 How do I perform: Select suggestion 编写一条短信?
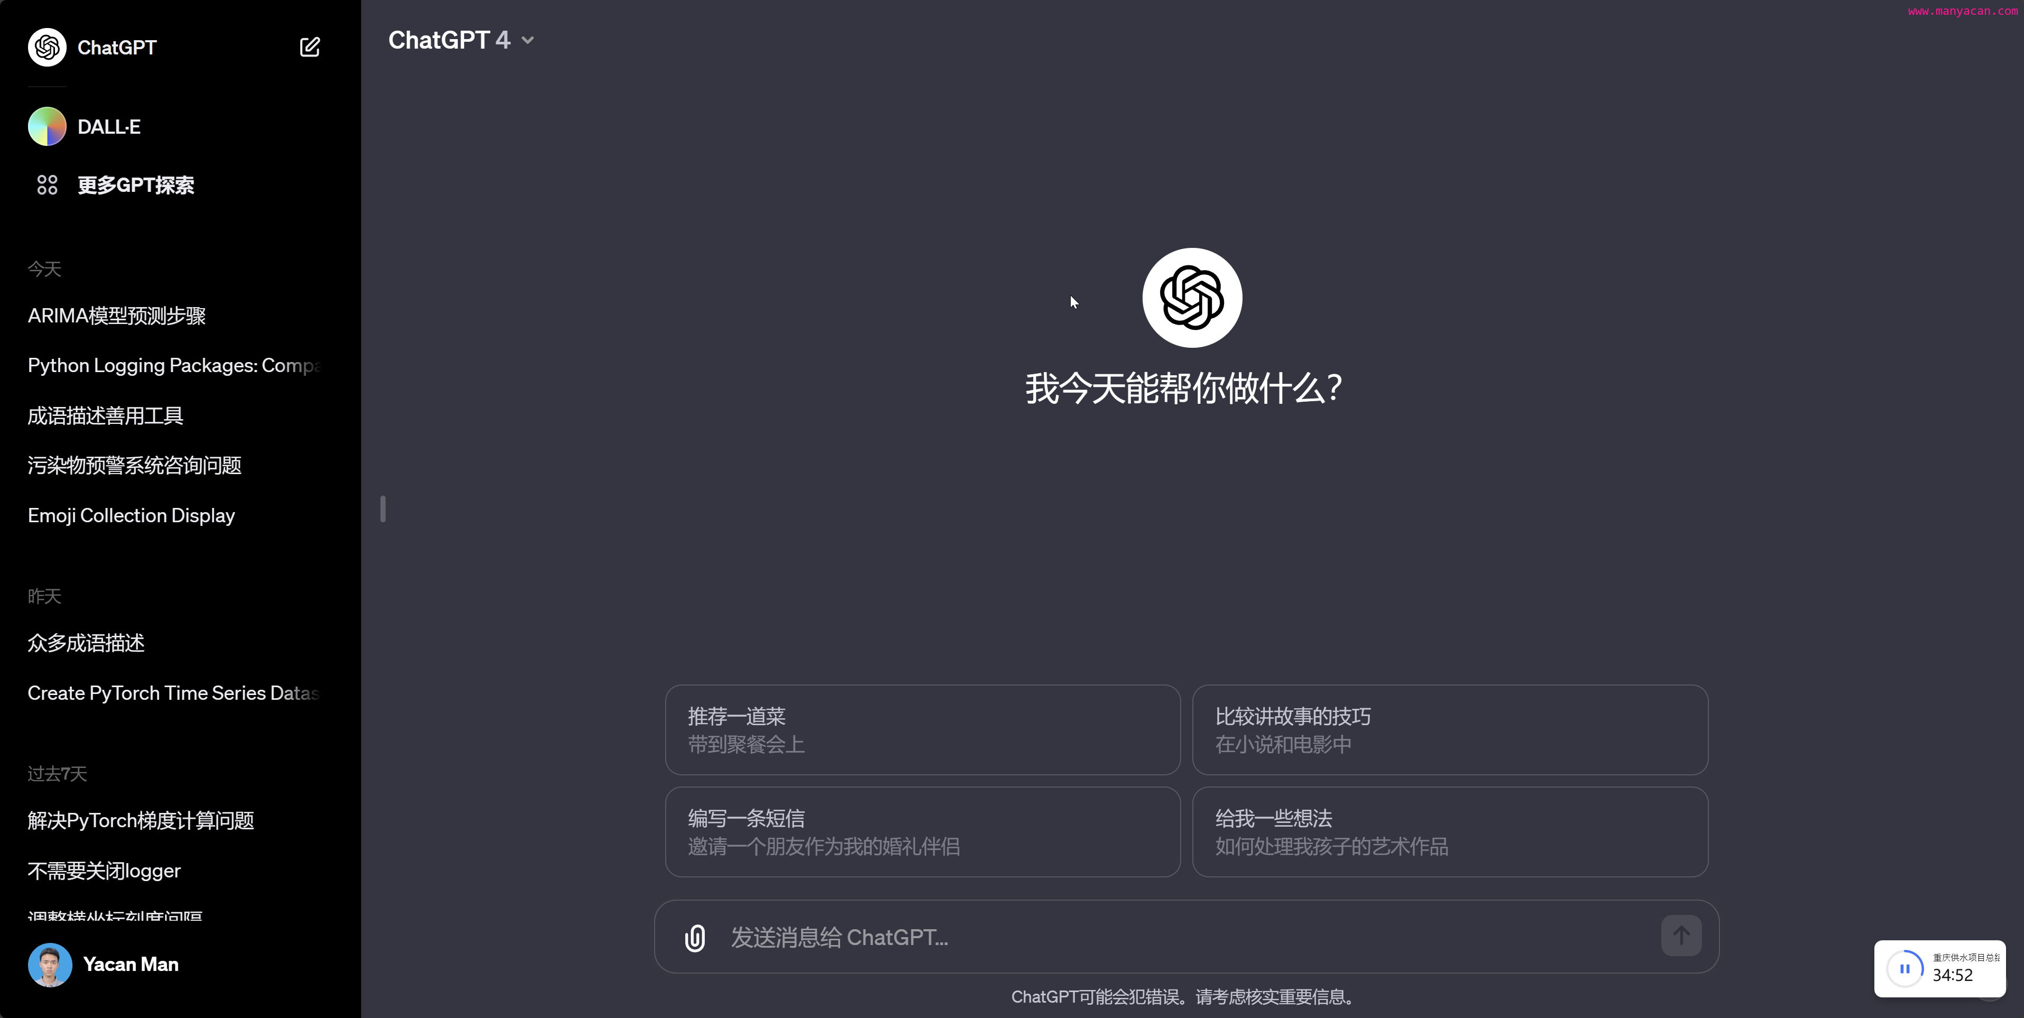(x=923, y=832)
